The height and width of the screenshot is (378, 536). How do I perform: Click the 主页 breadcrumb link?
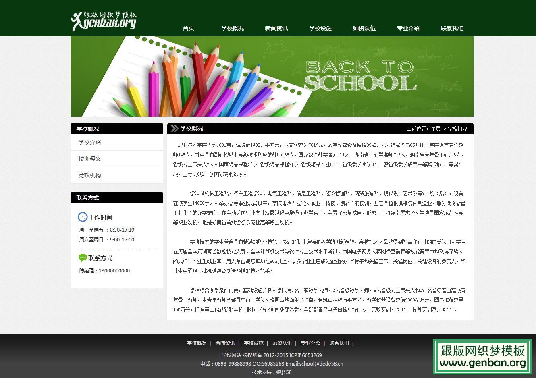pos(436,129)
